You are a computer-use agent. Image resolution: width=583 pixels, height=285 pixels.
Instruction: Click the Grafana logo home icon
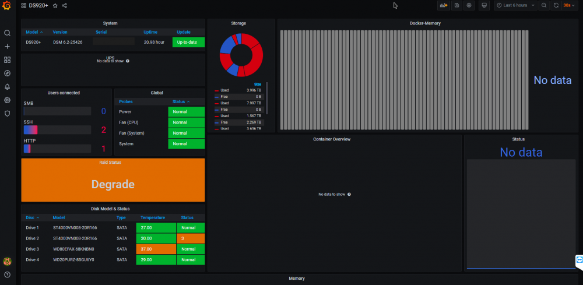pyautogui.click(x=7, y=6)
